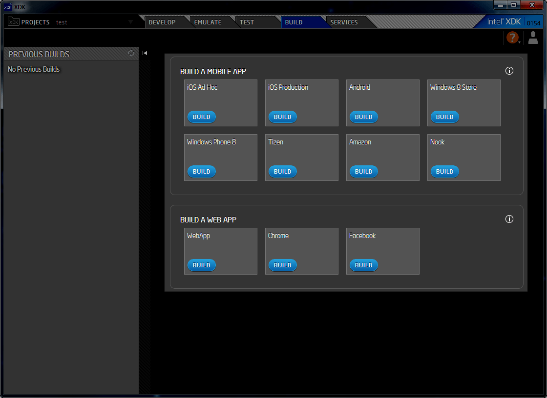Start an iOS Production build
This screenshot has width=547, height=398.
click(282, 117)
